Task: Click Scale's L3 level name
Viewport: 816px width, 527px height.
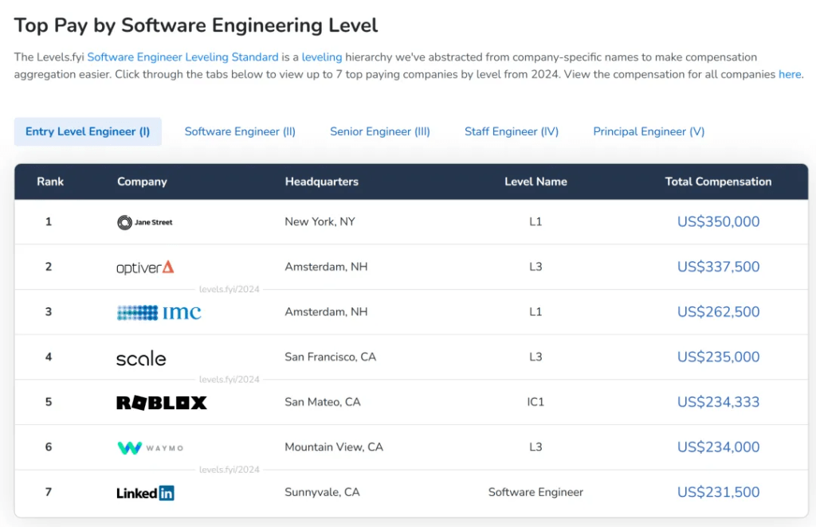Action: pyautogui.click(x=535, y=357)
